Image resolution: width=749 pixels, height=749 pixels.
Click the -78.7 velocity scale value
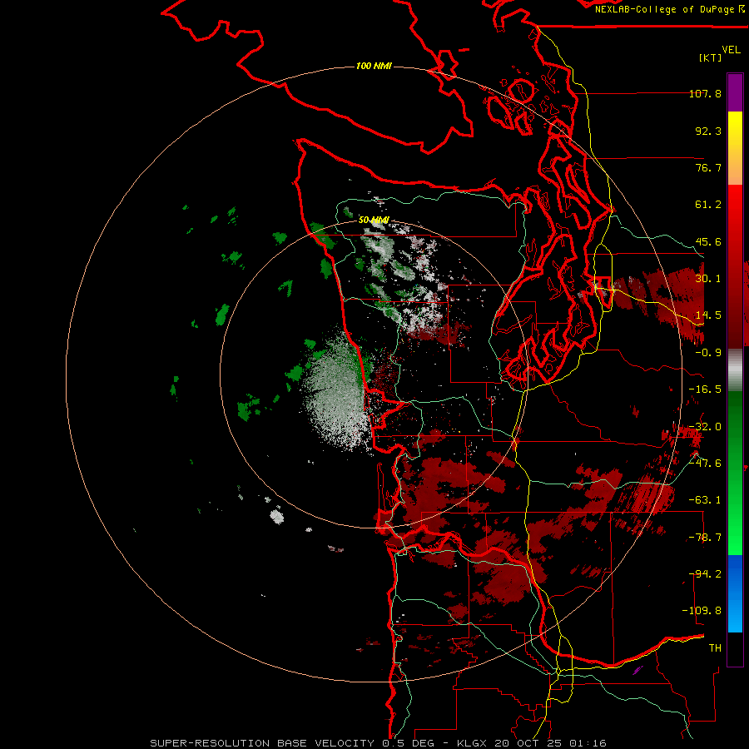(x=705, y=538)
